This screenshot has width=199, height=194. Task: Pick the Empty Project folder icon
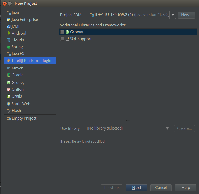9,118
